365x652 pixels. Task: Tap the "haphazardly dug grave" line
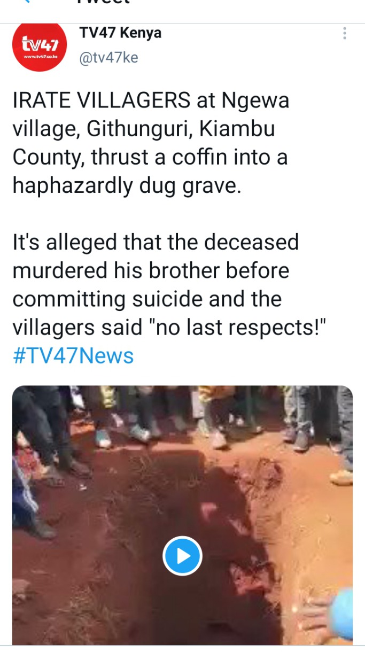pos(127,185)
